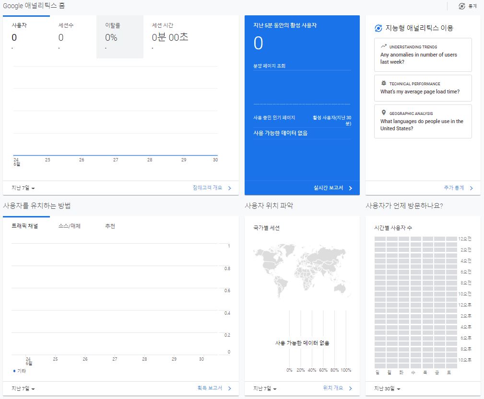
Task: Select the 이탈률 metric tab
Action: point(120,37)
